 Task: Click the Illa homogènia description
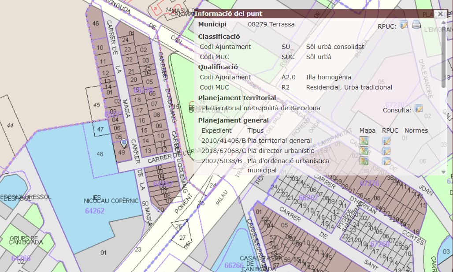pos(328,77)
